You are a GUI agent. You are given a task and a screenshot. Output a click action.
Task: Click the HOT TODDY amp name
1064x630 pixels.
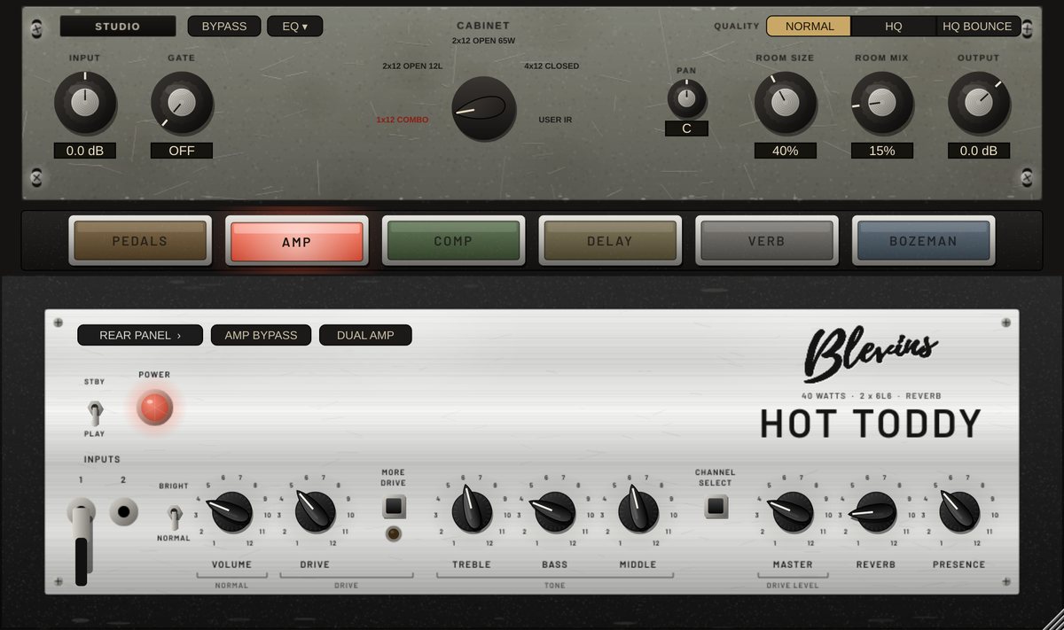click(x=871, y=424)
